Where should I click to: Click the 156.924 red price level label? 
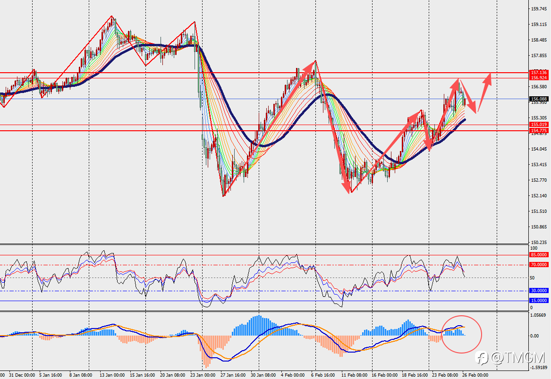pos(539,77)
